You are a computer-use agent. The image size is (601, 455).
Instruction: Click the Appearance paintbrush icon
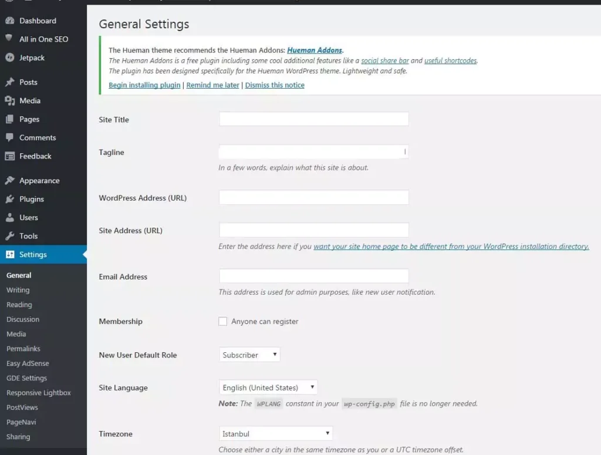tap(9, 181)
